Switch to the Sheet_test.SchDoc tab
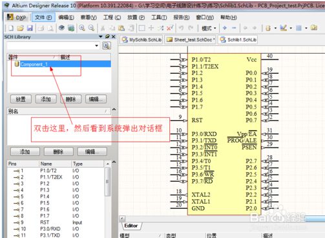 pyautogui.click(x=191, y=39)
